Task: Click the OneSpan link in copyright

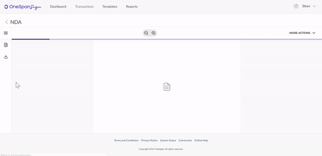Action: [x=159, y=149]
